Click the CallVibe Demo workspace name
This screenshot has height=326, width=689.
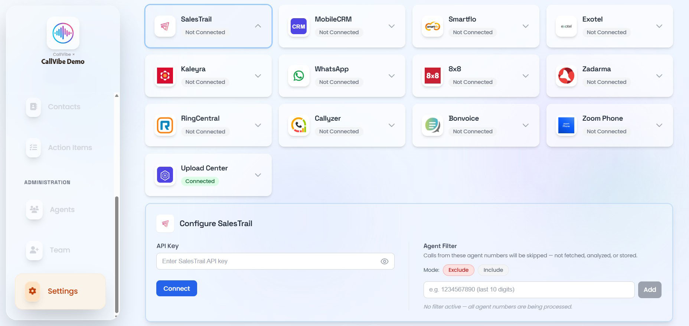coord(63,62)
